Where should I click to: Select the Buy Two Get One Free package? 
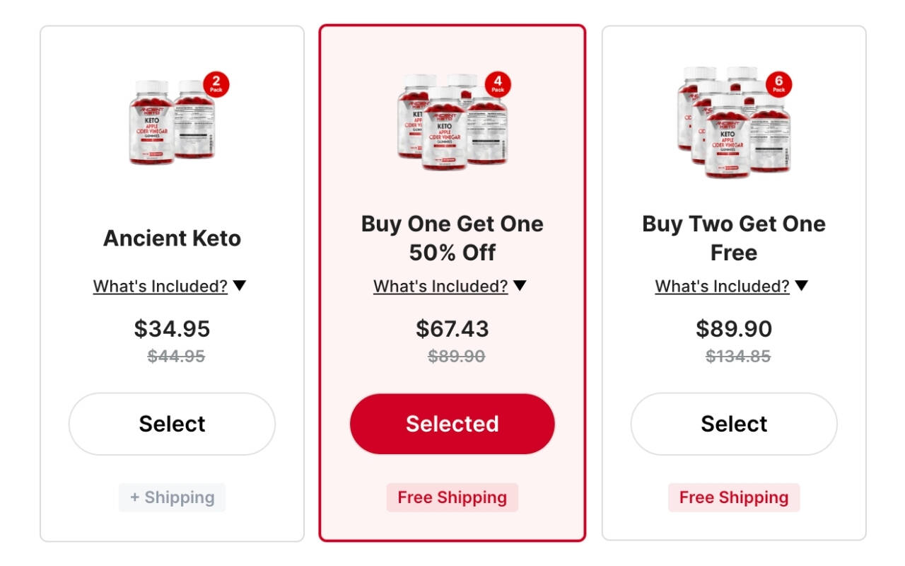coord(733,424)
